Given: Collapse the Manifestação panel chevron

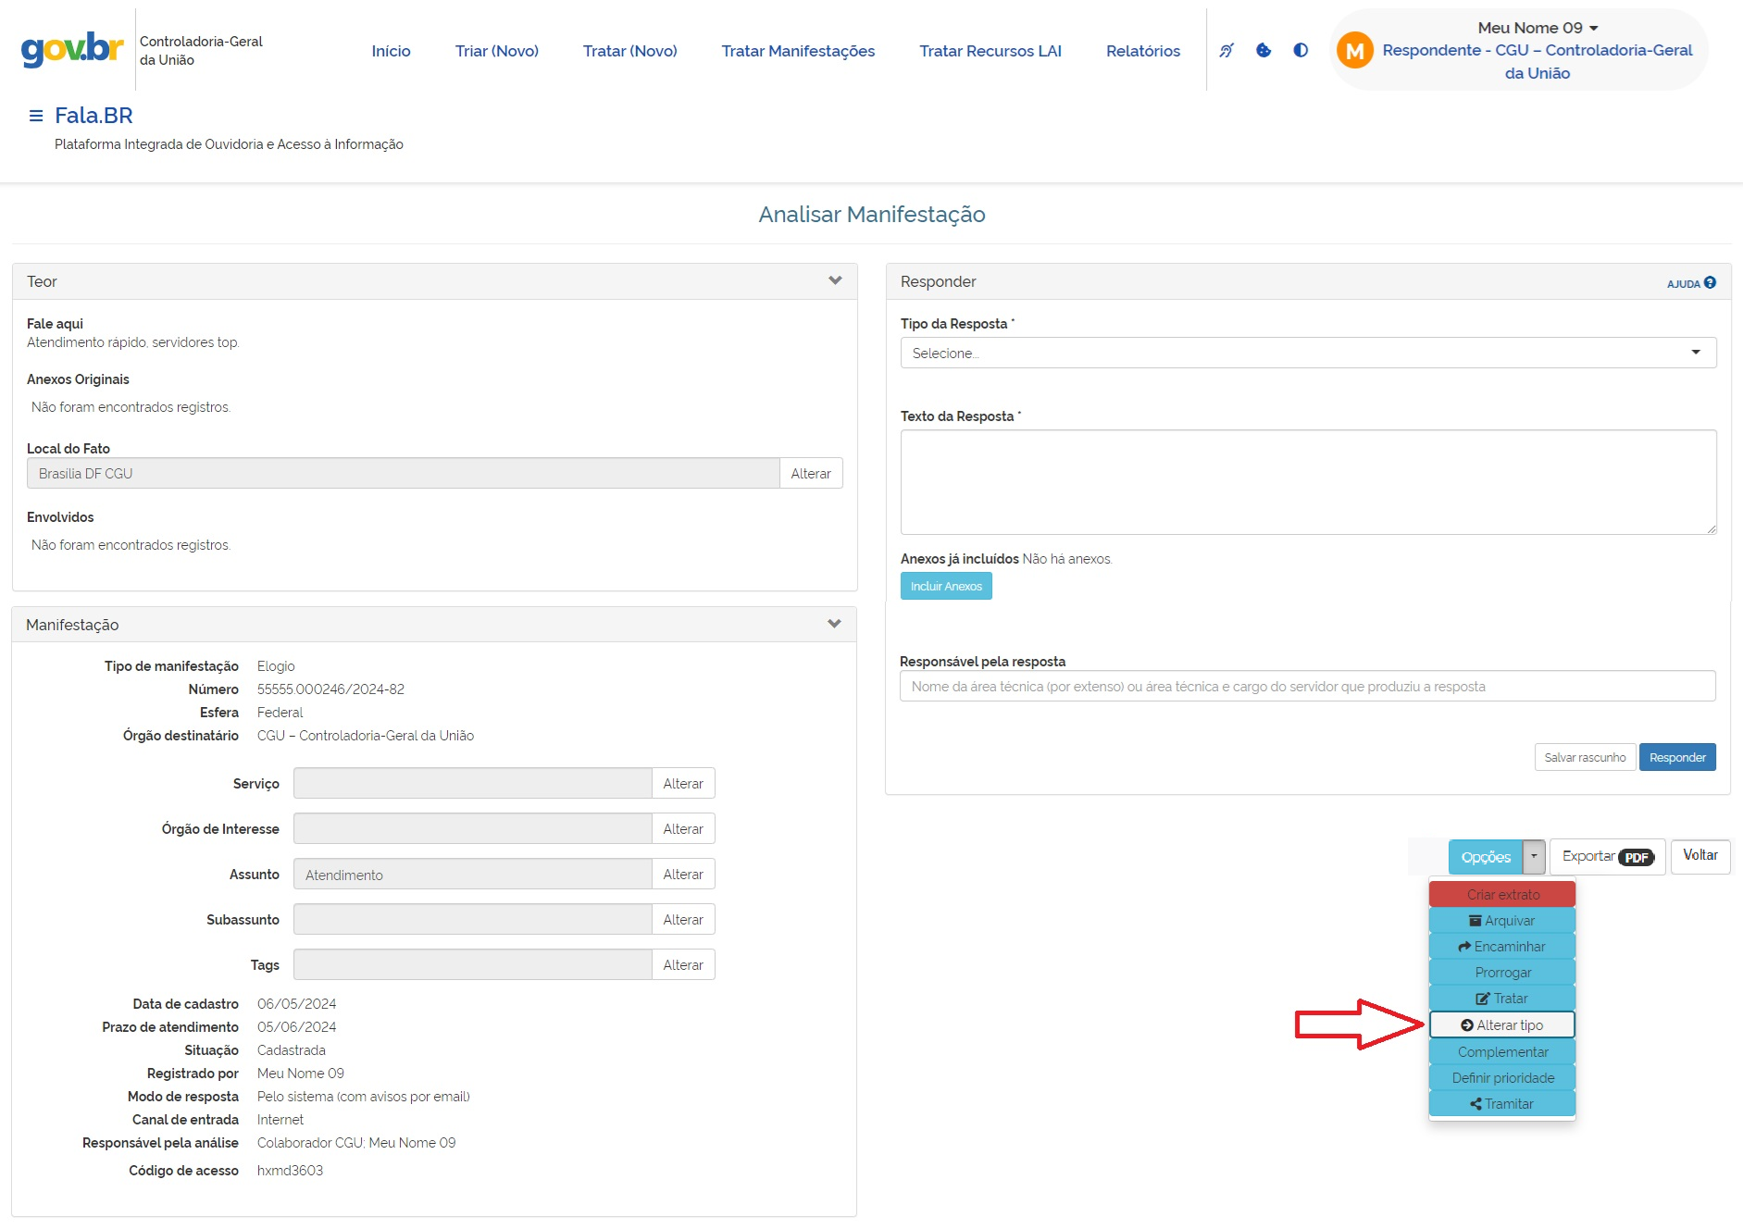Looking at the screenshot, I should (834, 625).
